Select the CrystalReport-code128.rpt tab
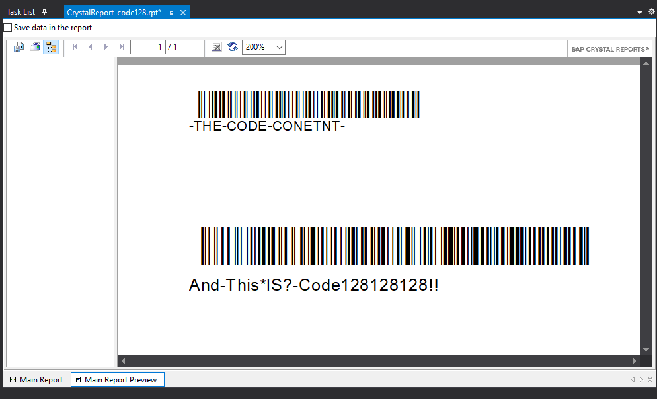Viewport: 657px width, 399px height. point(114,13)
